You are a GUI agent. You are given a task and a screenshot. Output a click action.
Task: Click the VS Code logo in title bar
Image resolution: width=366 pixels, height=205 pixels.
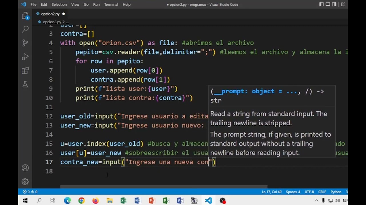(23, 4)
